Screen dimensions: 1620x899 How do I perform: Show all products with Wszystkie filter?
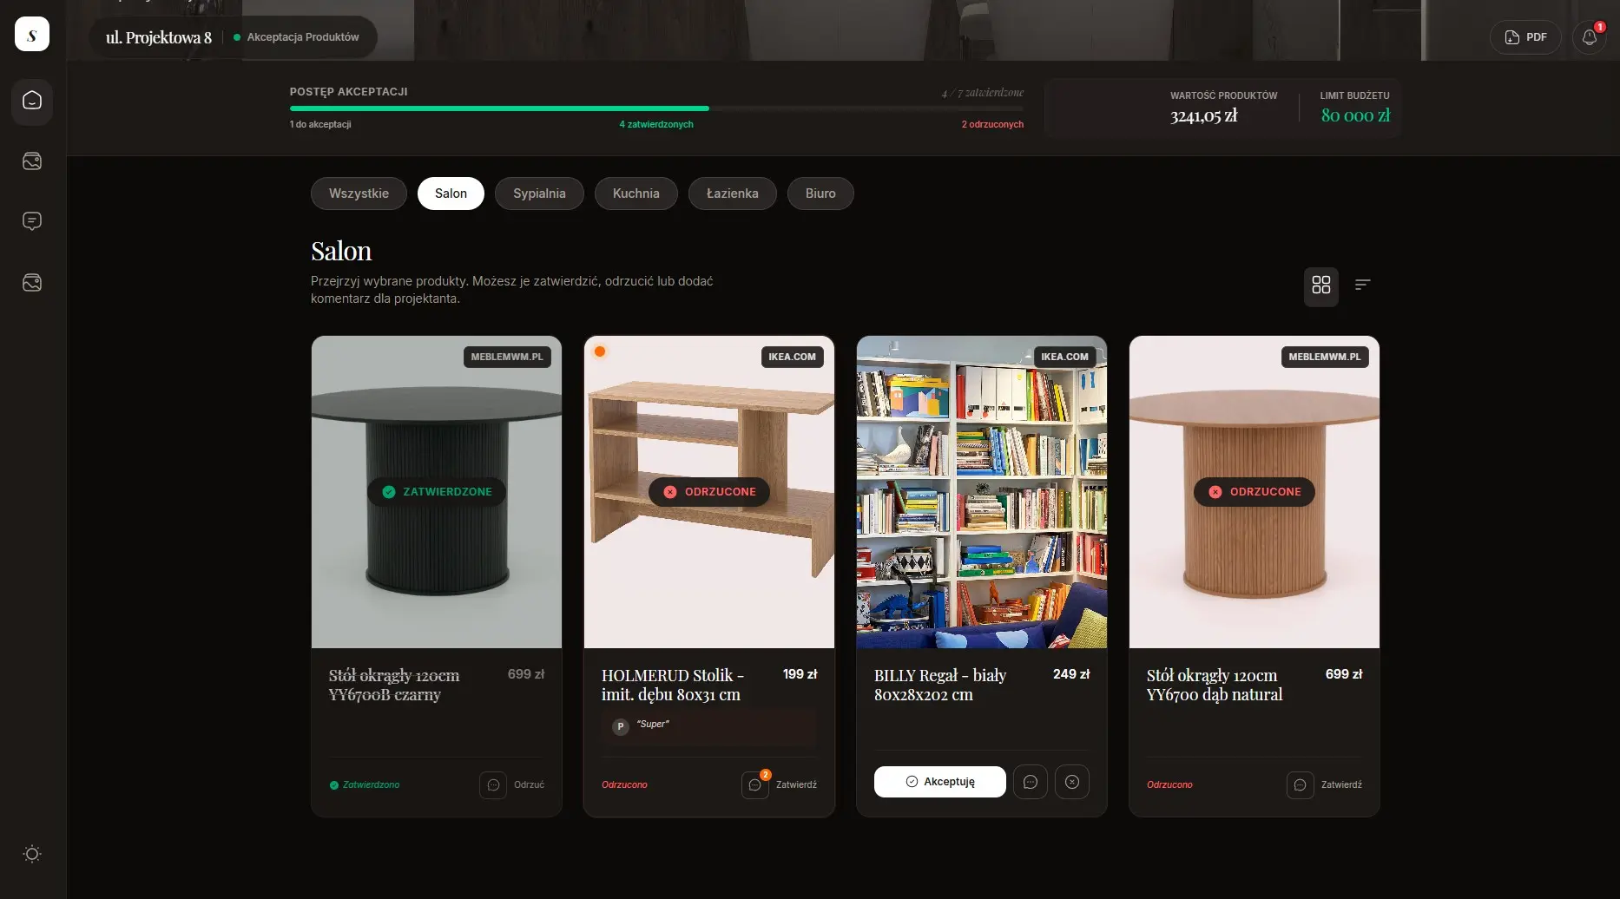pyautogui.click(x=359, y=194)
